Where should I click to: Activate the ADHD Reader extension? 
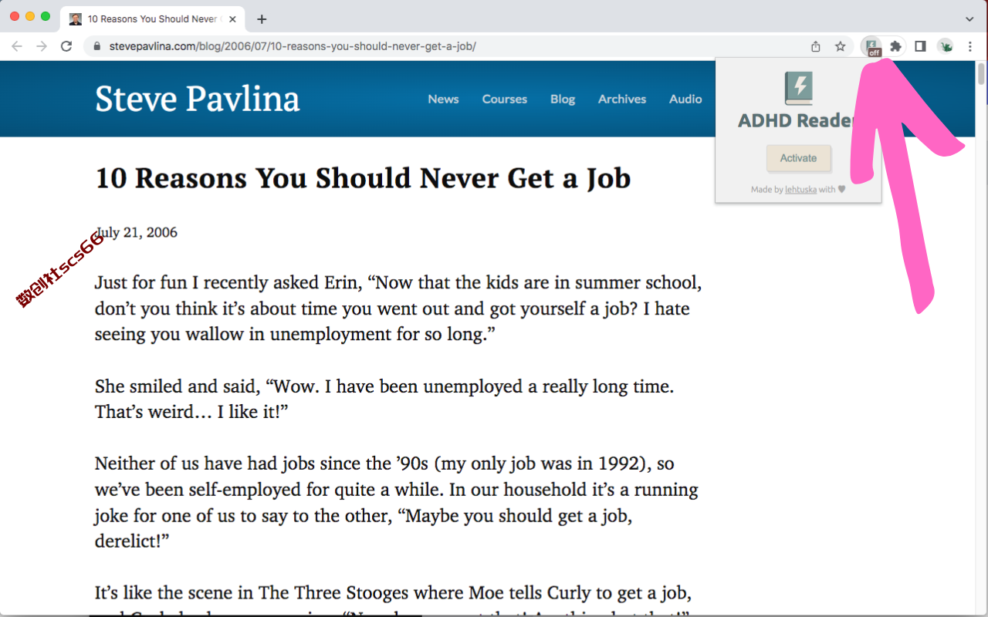798,158
